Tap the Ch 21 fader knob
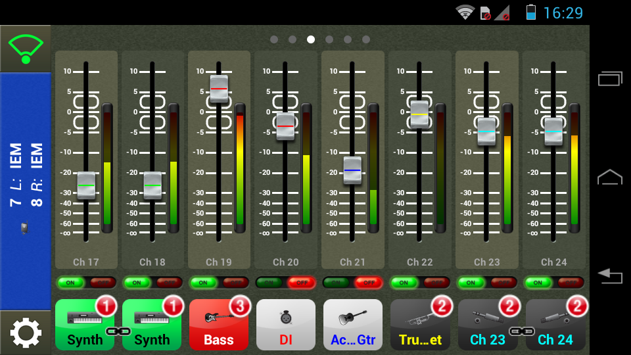The image size is (631, 355). (x=352, y=171)
